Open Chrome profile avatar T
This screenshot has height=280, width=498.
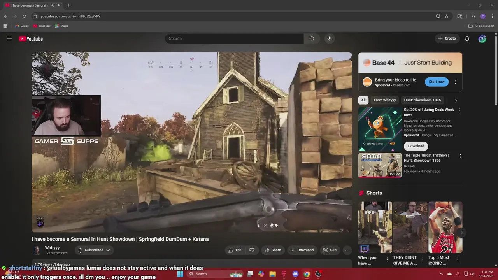click(483, 16)
